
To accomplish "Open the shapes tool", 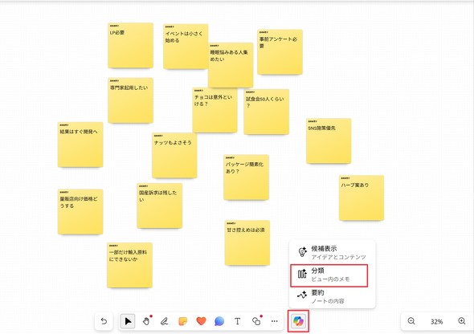I will tap(256, 321).
